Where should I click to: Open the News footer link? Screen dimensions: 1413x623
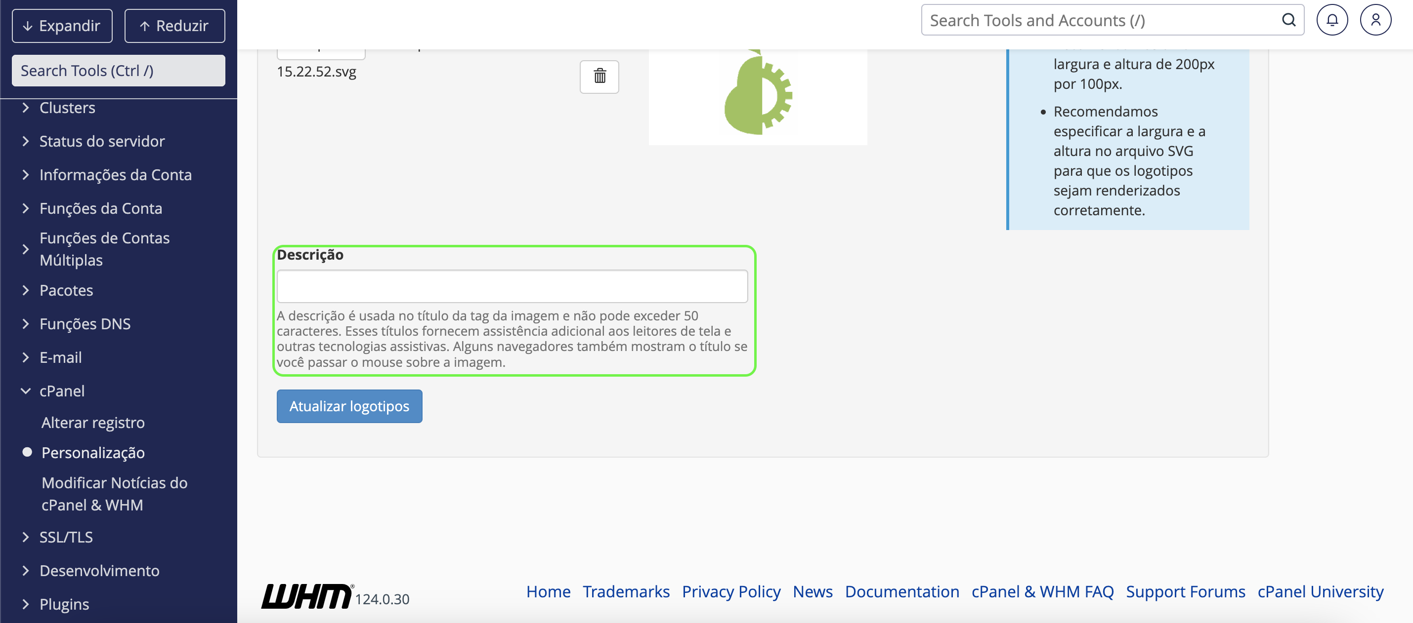click(x=813, y=592)
